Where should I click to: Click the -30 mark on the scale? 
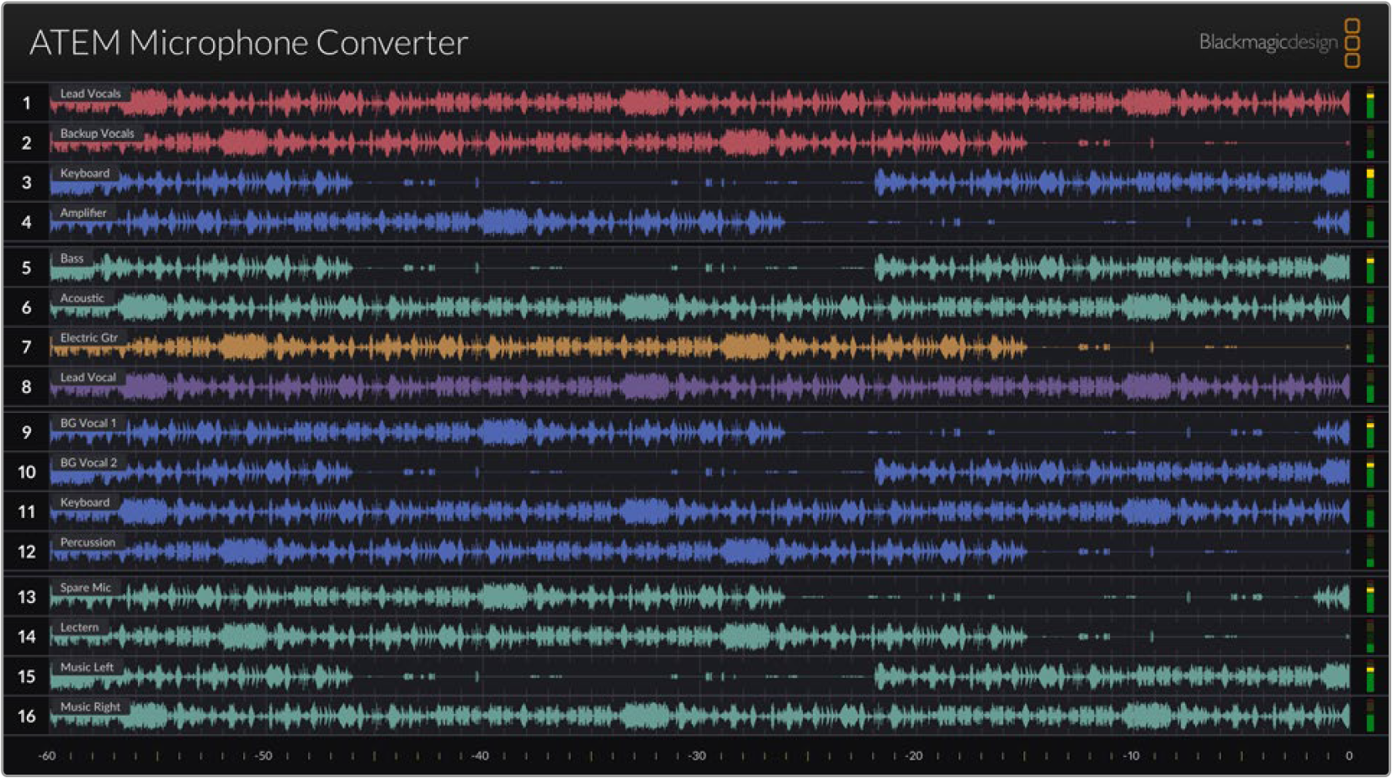tap(697, 755)
